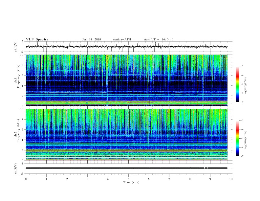Click the ch.3 voltage trace bar

(126, 168)
